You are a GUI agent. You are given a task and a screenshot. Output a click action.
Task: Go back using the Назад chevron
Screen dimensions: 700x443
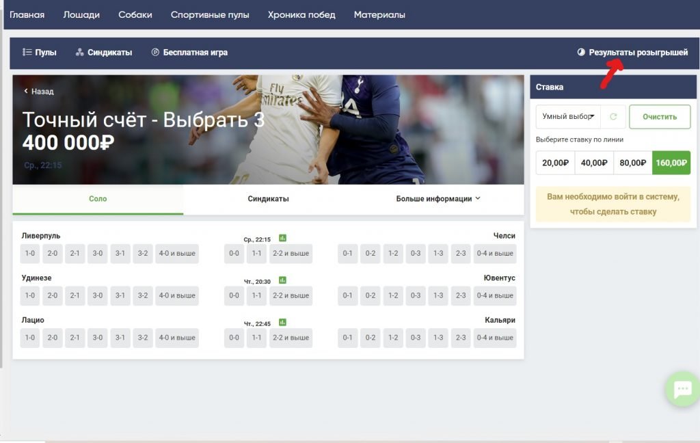coord(26,91)
